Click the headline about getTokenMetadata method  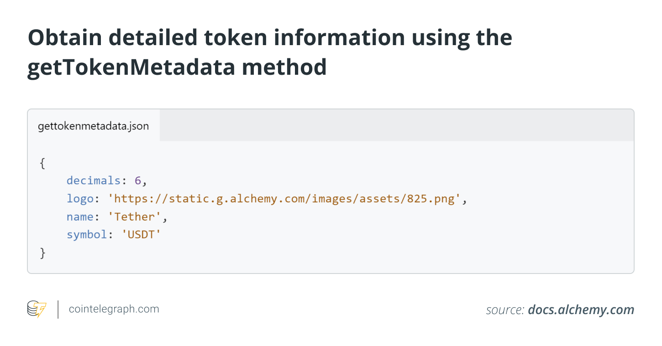pyautogui.click(x=270, y=52)
